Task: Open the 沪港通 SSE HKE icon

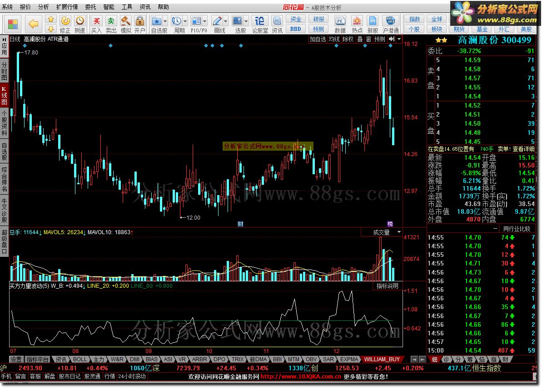Action: pos(390,21)
